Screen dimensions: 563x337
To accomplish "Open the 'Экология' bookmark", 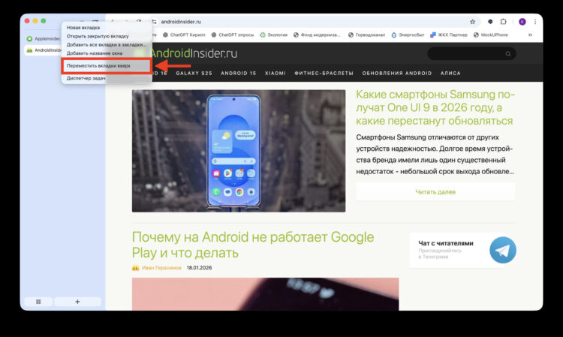I will (x=273, y=35).
